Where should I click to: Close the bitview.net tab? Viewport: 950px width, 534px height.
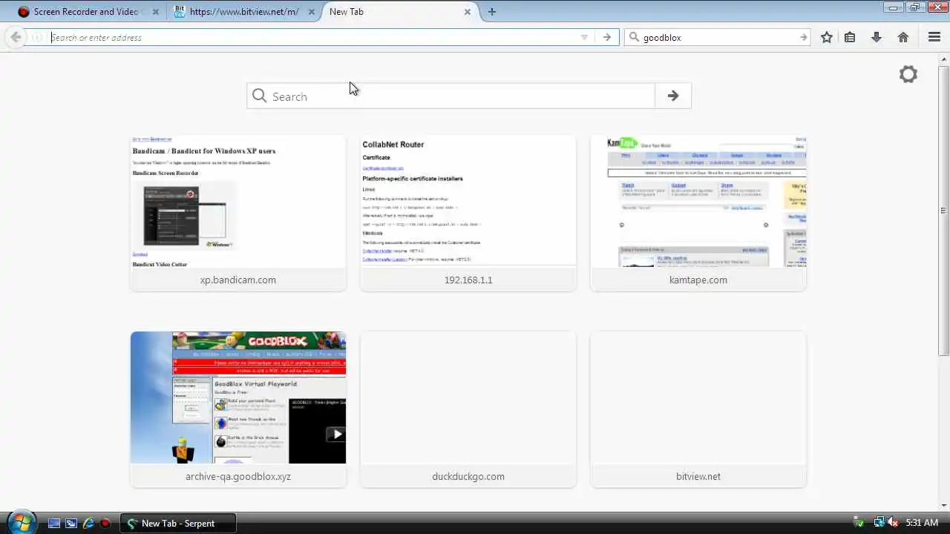311,12
